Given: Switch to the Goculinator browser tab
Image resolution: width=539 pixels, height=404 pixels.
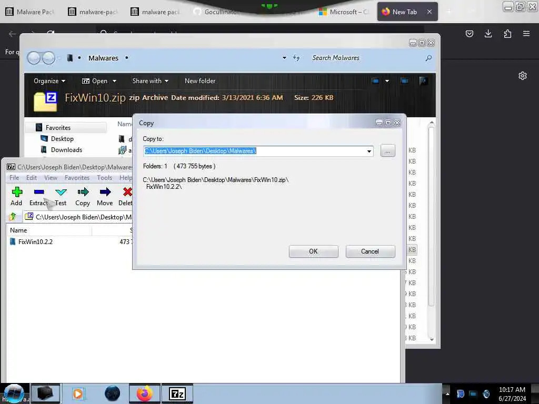Looking at the screenshot, I should 216,12.
